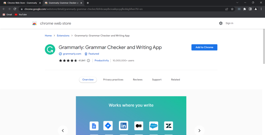Image resolution: width=265 pixels, height=135 pixels.
Task: Close the Grammarly Grammar Checker tab
Action: [x=81, y=3]
